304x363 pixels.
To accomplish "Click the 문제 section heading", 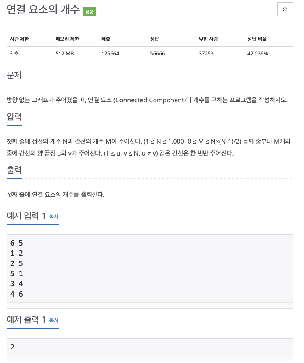I will (x=15, y=76).
